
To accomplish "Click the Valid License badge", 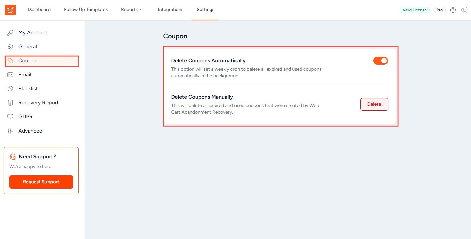I will point(414,10).
